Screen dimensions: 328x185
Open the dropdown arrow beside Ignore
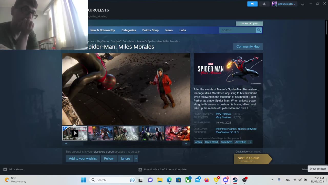[x=136, y=159]
